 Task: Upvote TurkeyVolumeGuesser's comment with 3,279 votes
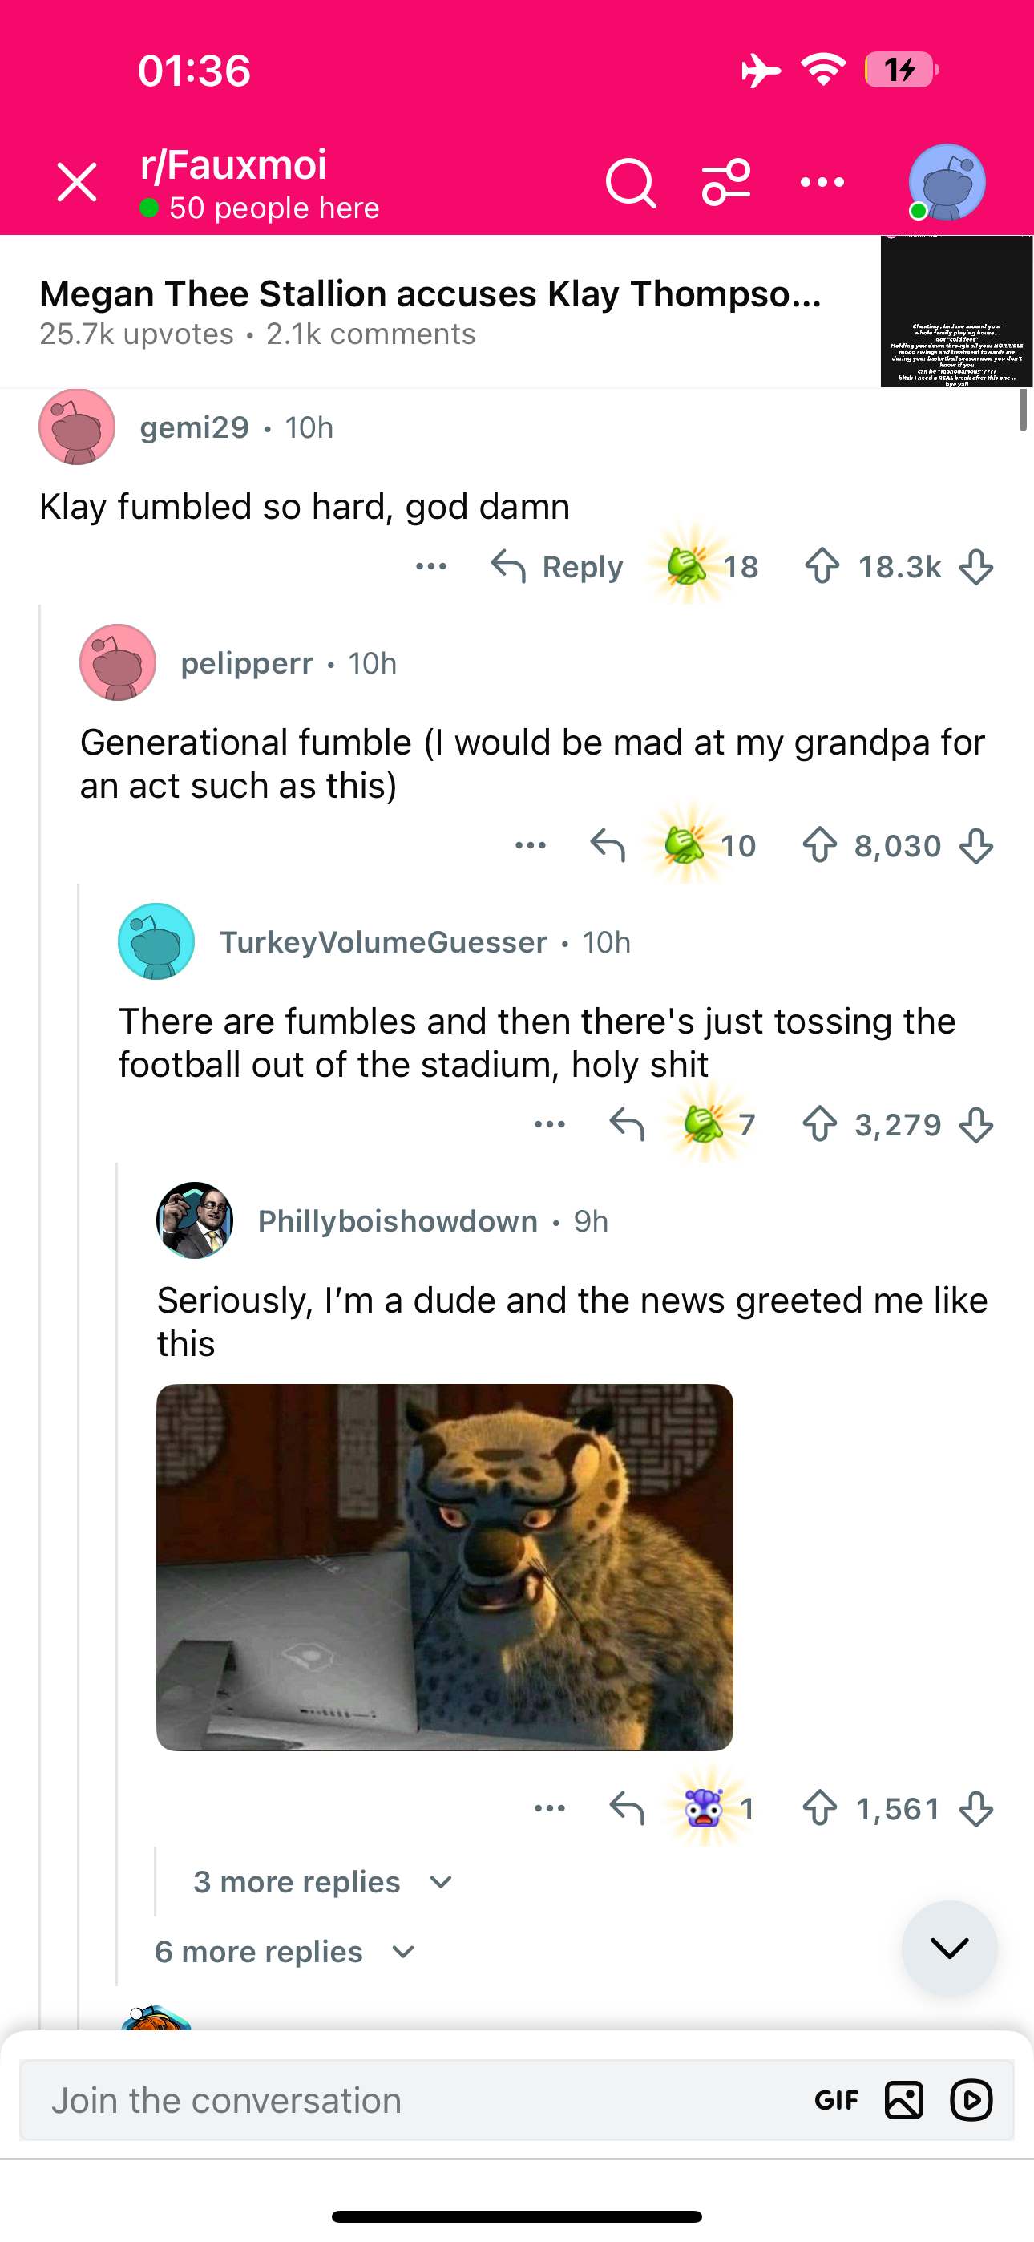[820, 1124]
